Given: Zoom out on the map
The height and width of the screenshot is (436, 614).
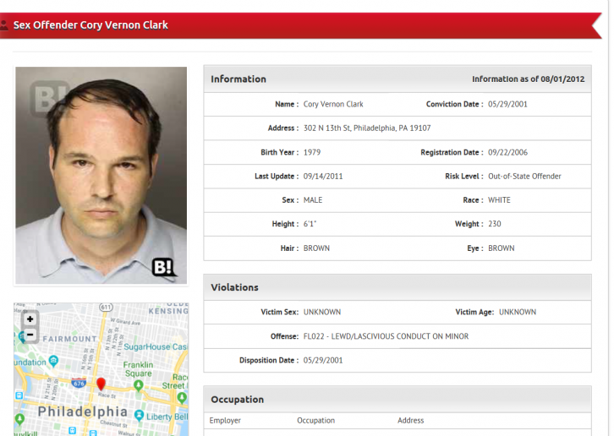Looking at the screenshot, I should pos(30,335).
